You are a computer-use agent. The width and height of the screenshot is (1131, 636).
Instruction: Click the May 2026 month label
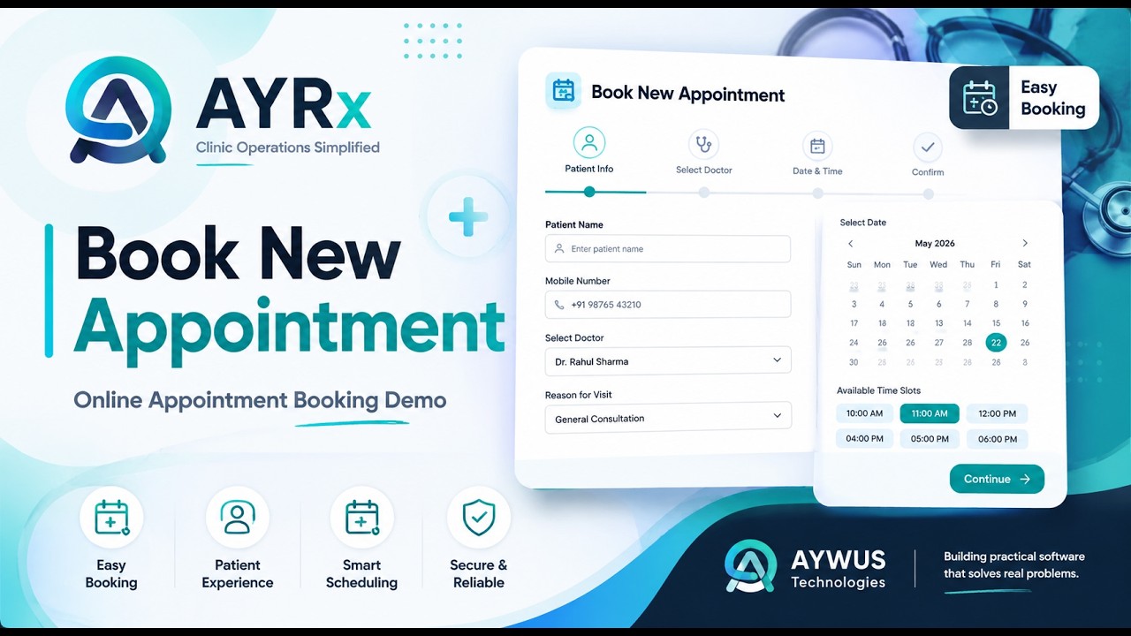tap(935, 243)
